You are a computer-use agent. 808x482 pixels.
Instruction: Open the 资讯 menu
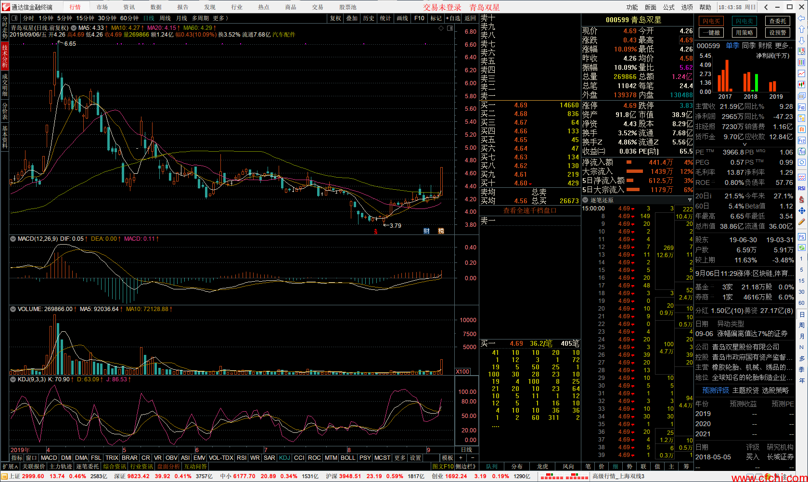tap(129, 7)
